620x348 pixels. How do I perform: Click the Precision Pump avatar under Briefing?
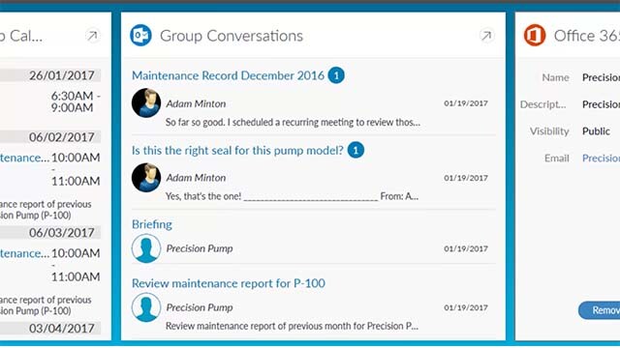(x=146, y=248)
